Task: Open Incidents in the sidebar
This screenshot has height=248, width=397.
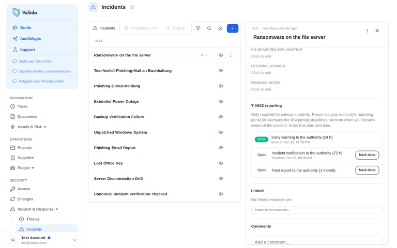Action: [x=47, y=229]
